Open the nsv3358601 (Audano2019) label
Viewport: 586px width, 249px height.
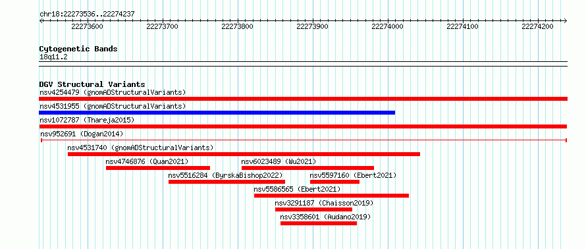tap(325, 217)
